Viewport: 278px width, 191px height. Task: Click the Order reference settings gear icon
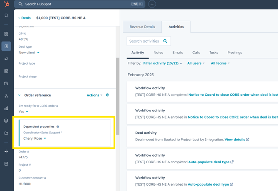pos(107,95)
